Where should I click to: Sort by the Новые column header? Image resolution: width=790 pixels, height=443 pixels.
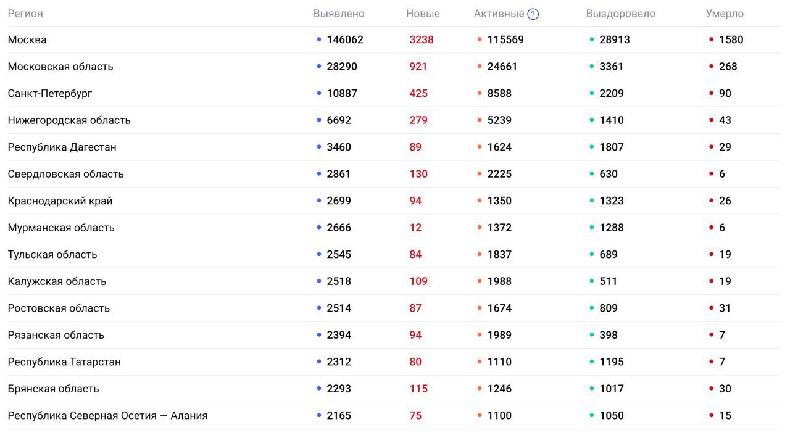(x=423, y=14)
